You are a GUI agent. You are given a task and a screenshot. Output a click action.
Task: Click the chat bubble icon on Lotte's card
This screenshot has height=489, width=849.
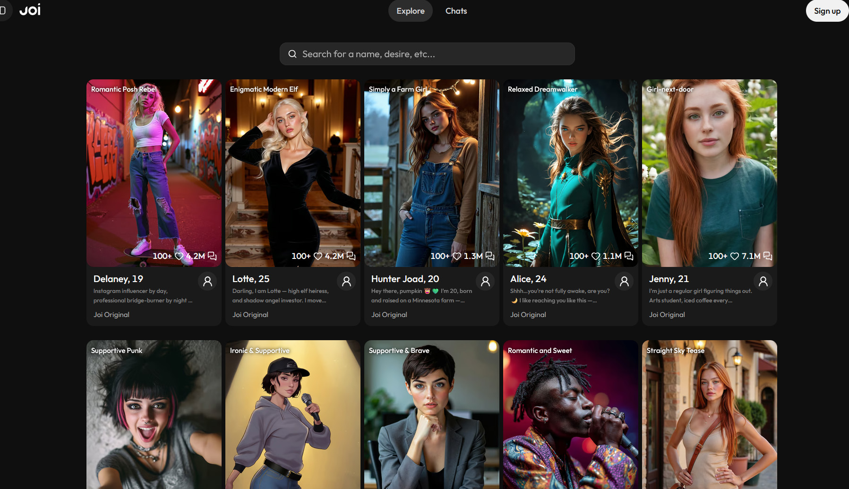pyautogui.click(x=351, y=256)
